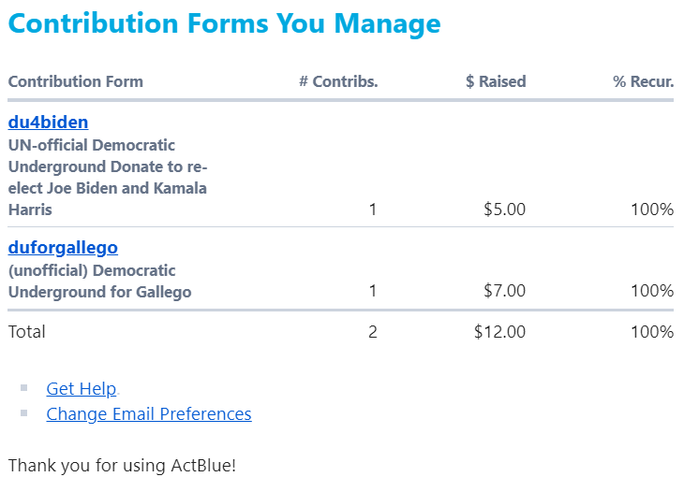Click the Thank you for using ActBlue text
The width and height of the screenshot is (684, 477).
[x=122, y=465]
